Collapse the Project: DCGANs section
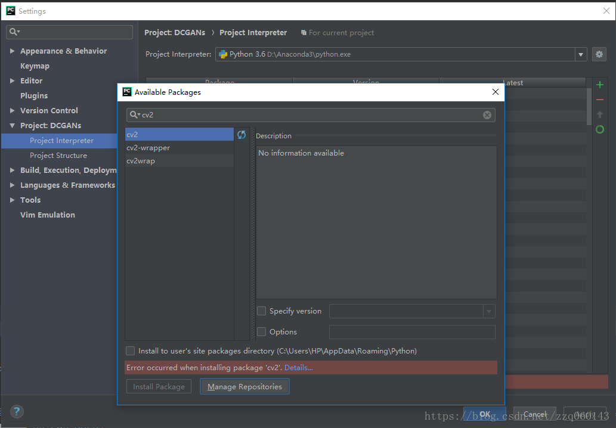616x428 pixels. [12, 126]
